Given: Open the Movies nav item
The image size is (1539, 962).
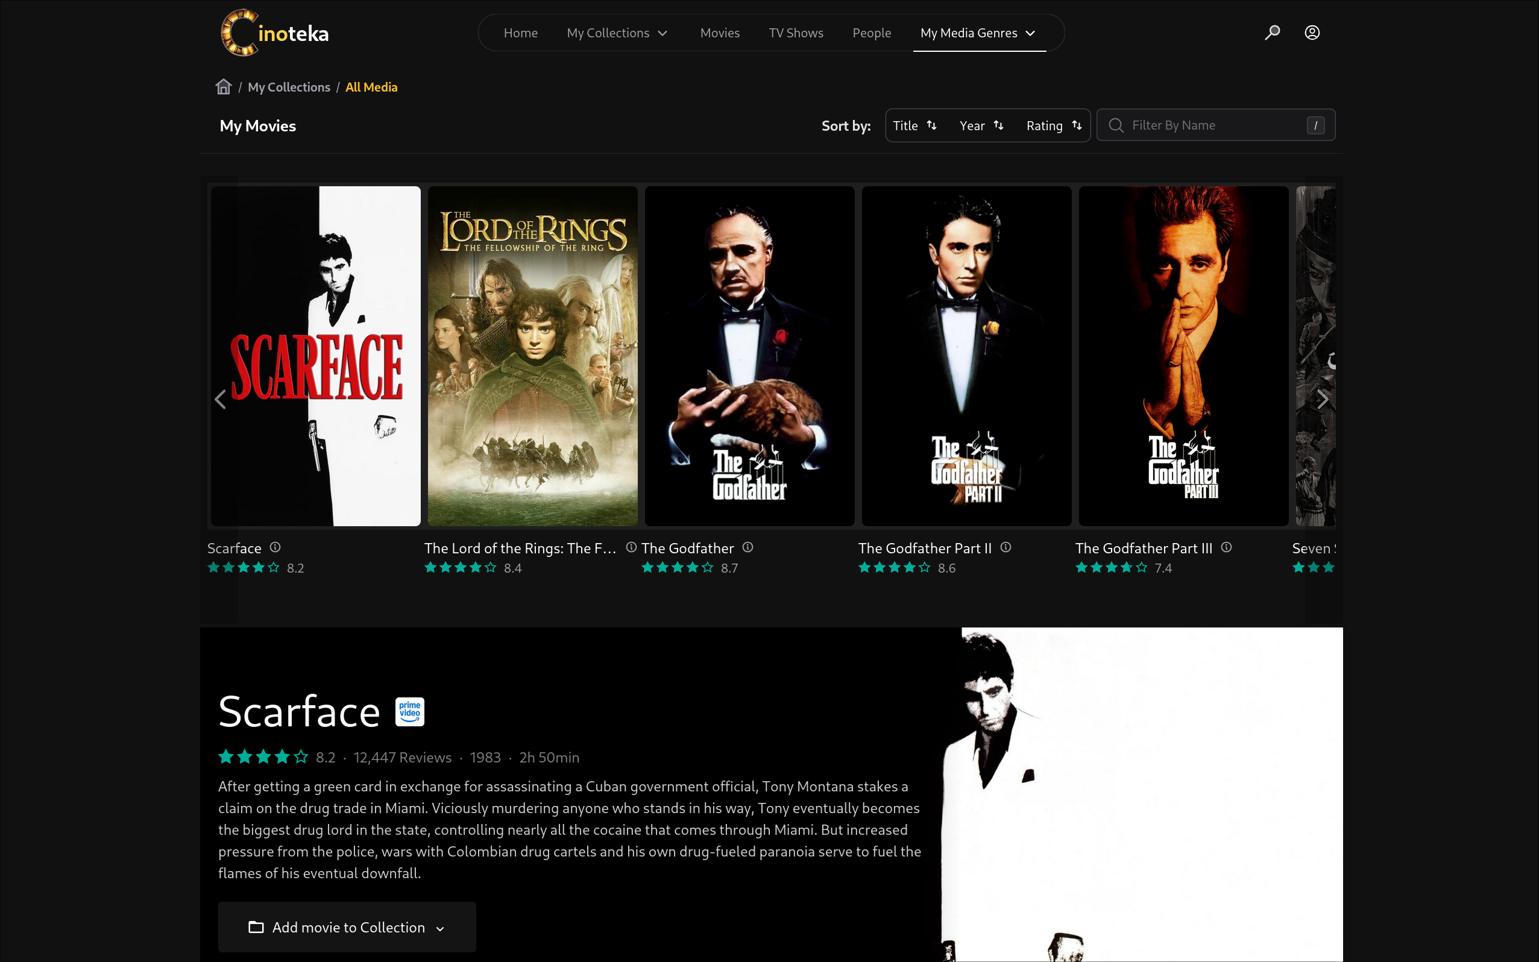Looking at the screenshot, I should pos(720,33).
